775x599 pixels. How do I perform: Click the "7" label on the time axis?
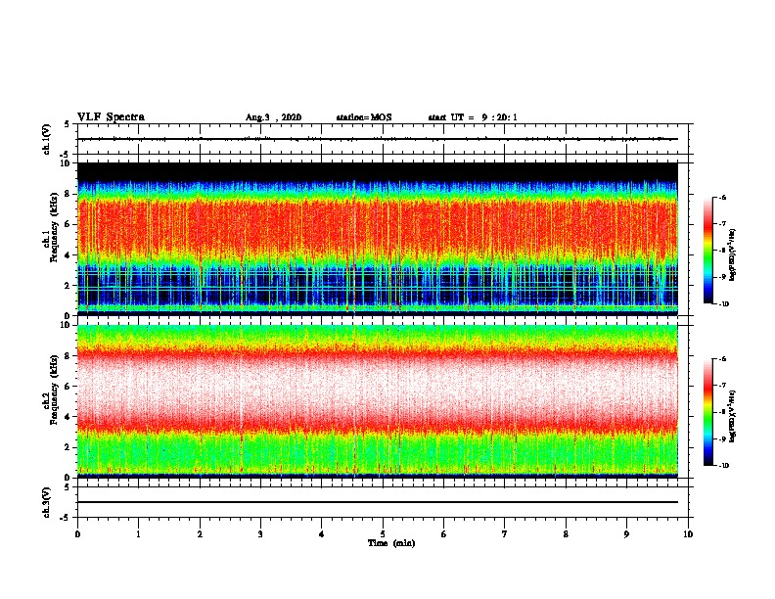[505, 533]
